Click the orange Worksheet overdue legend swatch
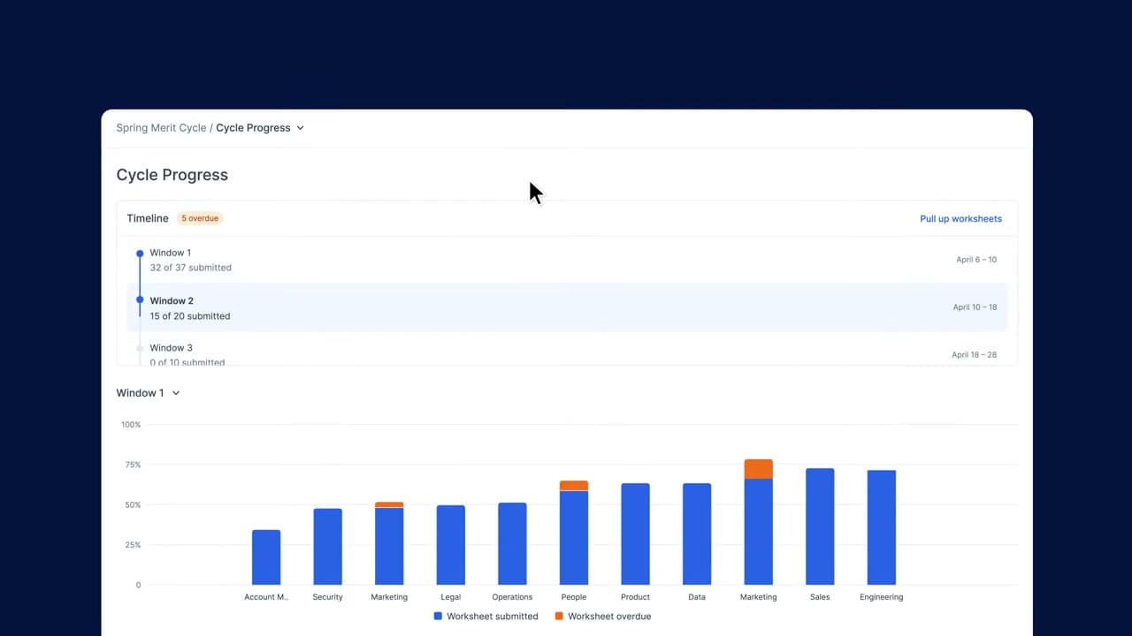1132x636 pixels. 559,616
